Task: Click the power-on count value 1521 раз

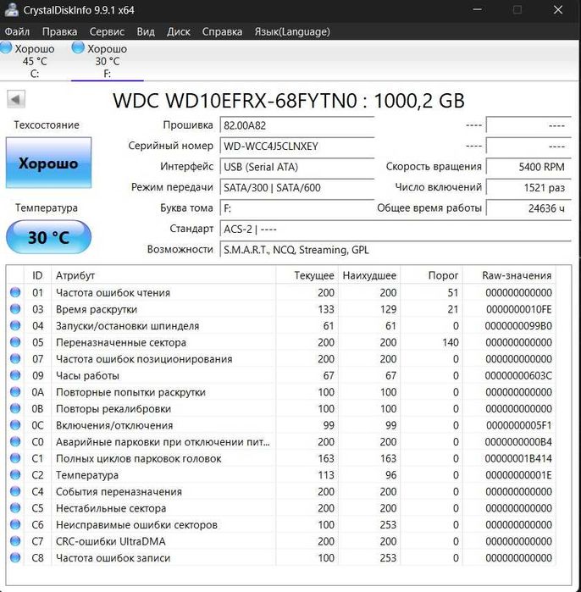Action: [x=528, y=188]
